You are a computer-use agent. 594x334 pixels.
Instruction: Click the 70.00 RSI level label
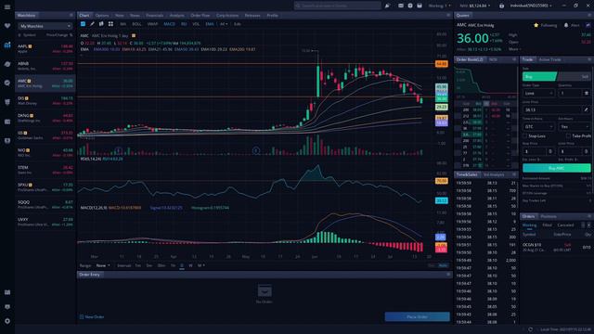tap(442, 181)
